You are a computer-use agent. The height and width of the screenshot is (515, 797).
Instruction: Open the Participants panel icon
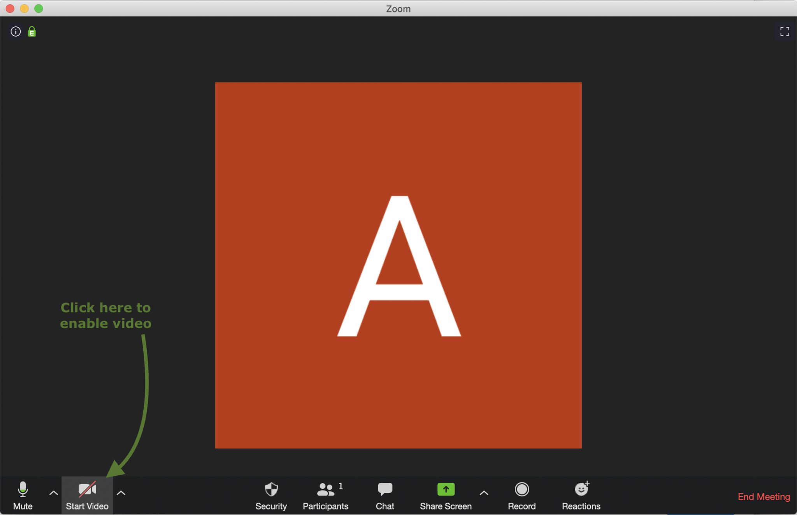(x=326, y=489)
